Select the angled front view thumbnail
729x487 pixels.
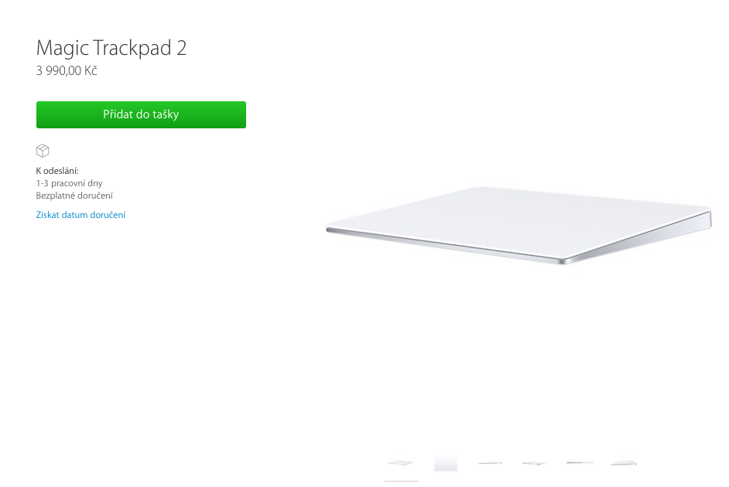tap(401, 462)
